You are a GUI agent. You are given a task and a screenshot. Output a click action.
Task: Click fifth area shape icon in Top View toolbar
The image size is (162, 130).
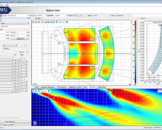[57, 22]
